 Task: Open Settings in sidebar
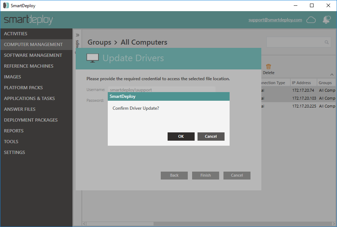[36, 152]
